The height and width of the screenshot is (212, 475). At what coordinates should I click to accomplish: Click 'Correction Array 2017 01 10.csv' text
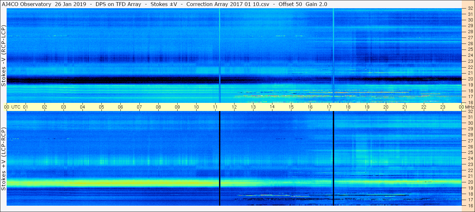(x=228, y=4)
